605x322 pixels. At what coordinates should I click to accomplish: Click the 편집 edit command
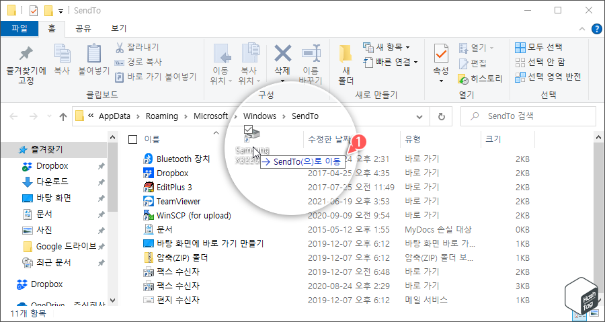[473, 63]
